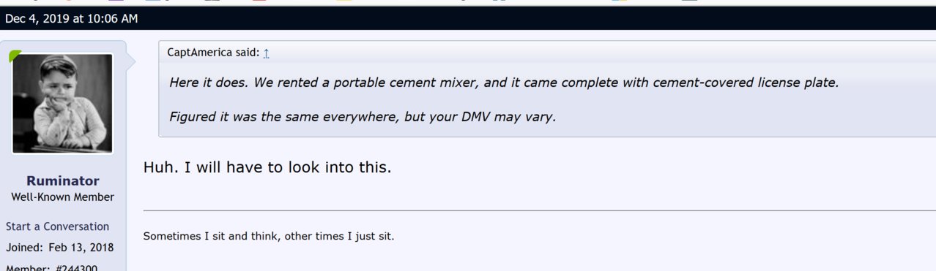
Task: Click 'Joined: Feb 13, 2018' text
Action: [60, 248]
